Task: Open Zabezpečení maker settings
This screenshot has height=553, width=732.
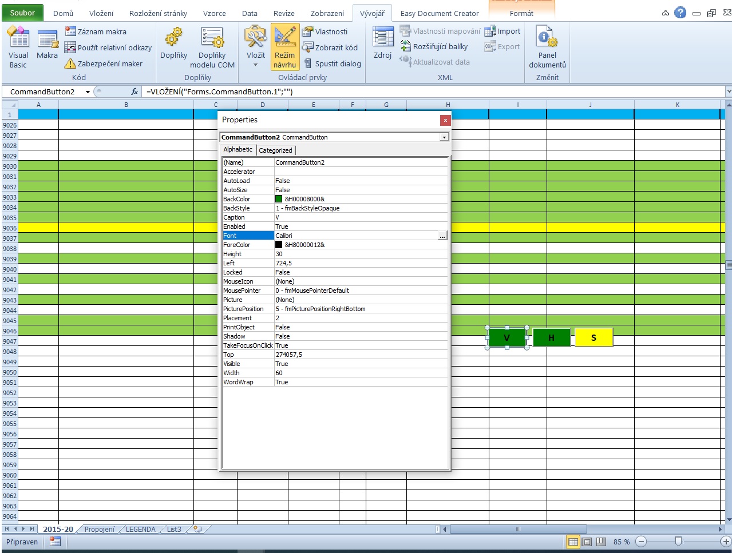Action: pos(104,63)
